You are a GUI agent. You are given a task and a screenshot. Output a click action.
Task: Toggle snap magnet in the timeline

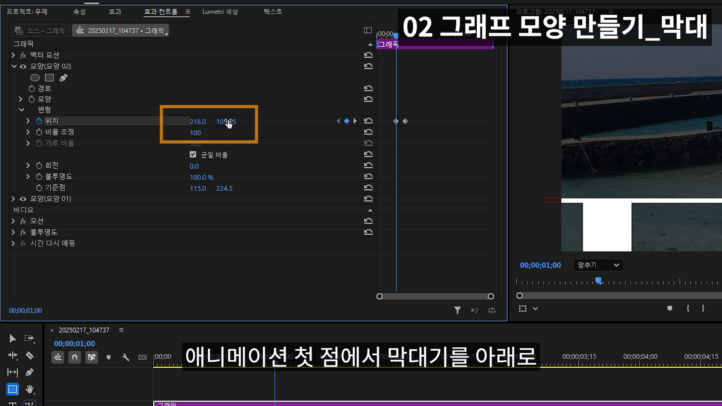74,357
